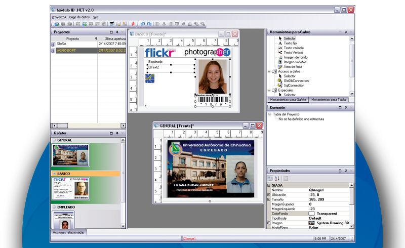Switch to Herramientas para Tabla tab
This screenshot has width=405, height=248.
tap(329, 100)
